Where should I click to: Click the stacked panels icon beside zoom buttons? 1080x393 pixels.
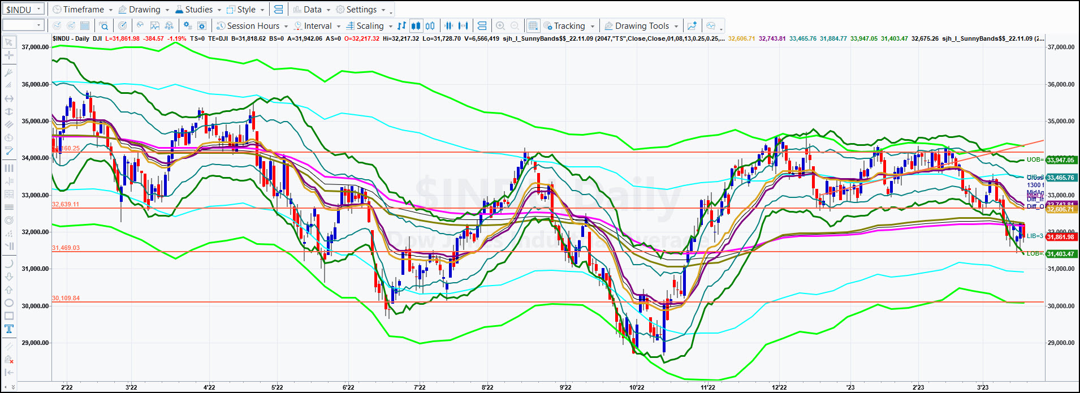[482, 25]
